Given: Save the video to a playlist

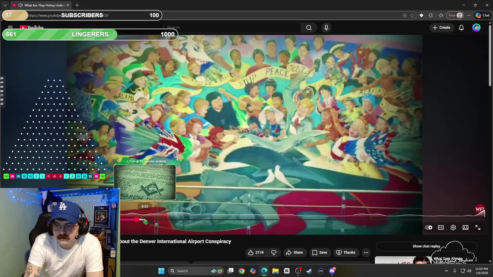Looking at the screenshot, I should (319, 252).
